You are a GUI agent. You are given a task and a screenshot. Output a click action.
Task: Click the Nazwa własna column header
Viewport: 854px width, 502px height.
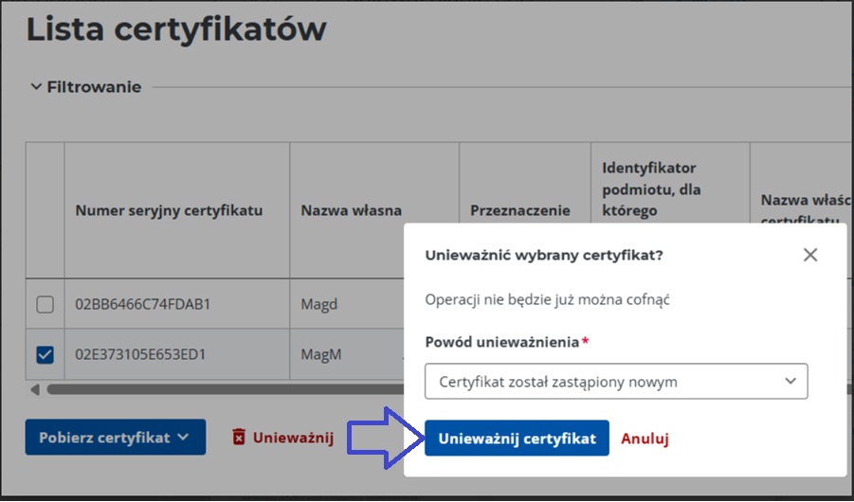tap(351, 210)
